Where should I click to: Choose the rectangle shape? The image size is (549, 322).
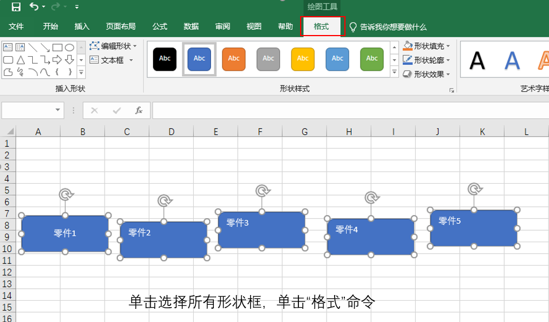(57, 47)
